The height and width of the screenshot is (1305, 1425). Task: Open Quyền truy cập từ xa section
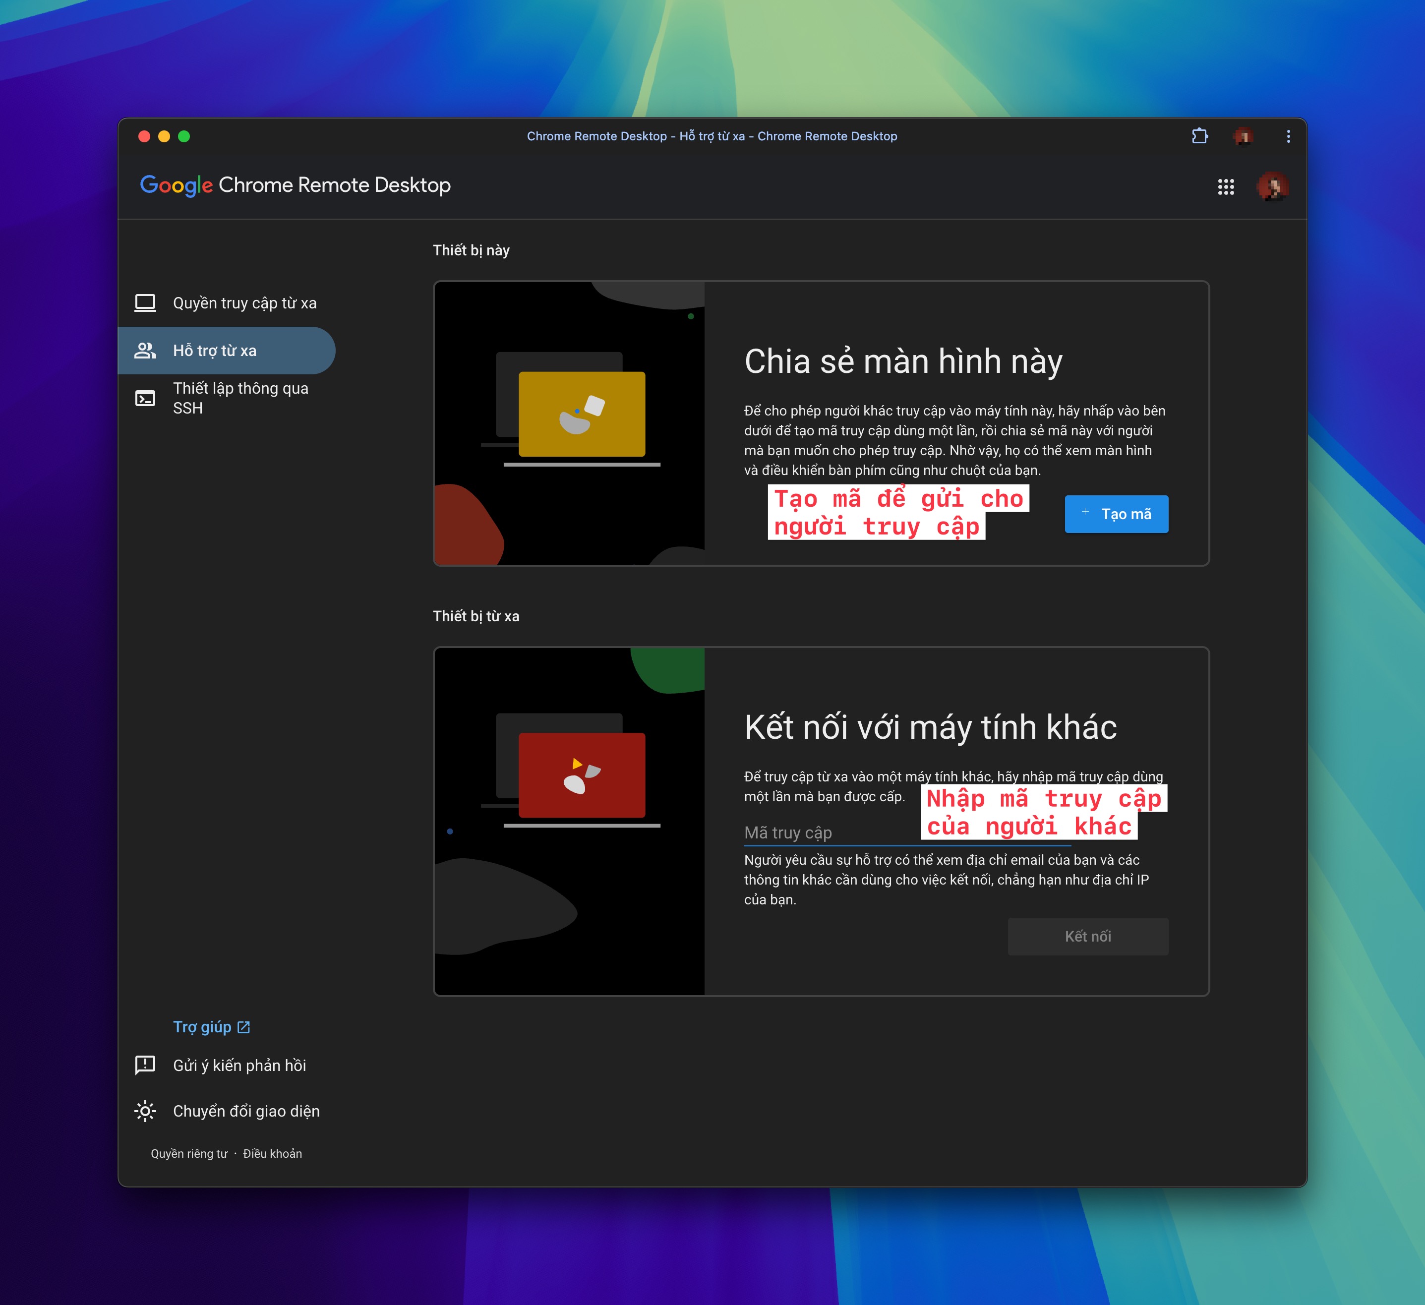click(x=244, y=303)
